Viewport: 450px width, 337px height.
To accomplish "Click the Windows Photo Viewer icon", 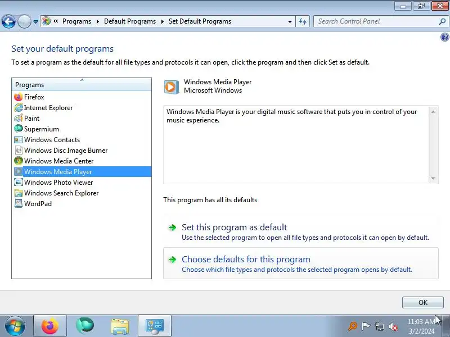I will 19,182.
